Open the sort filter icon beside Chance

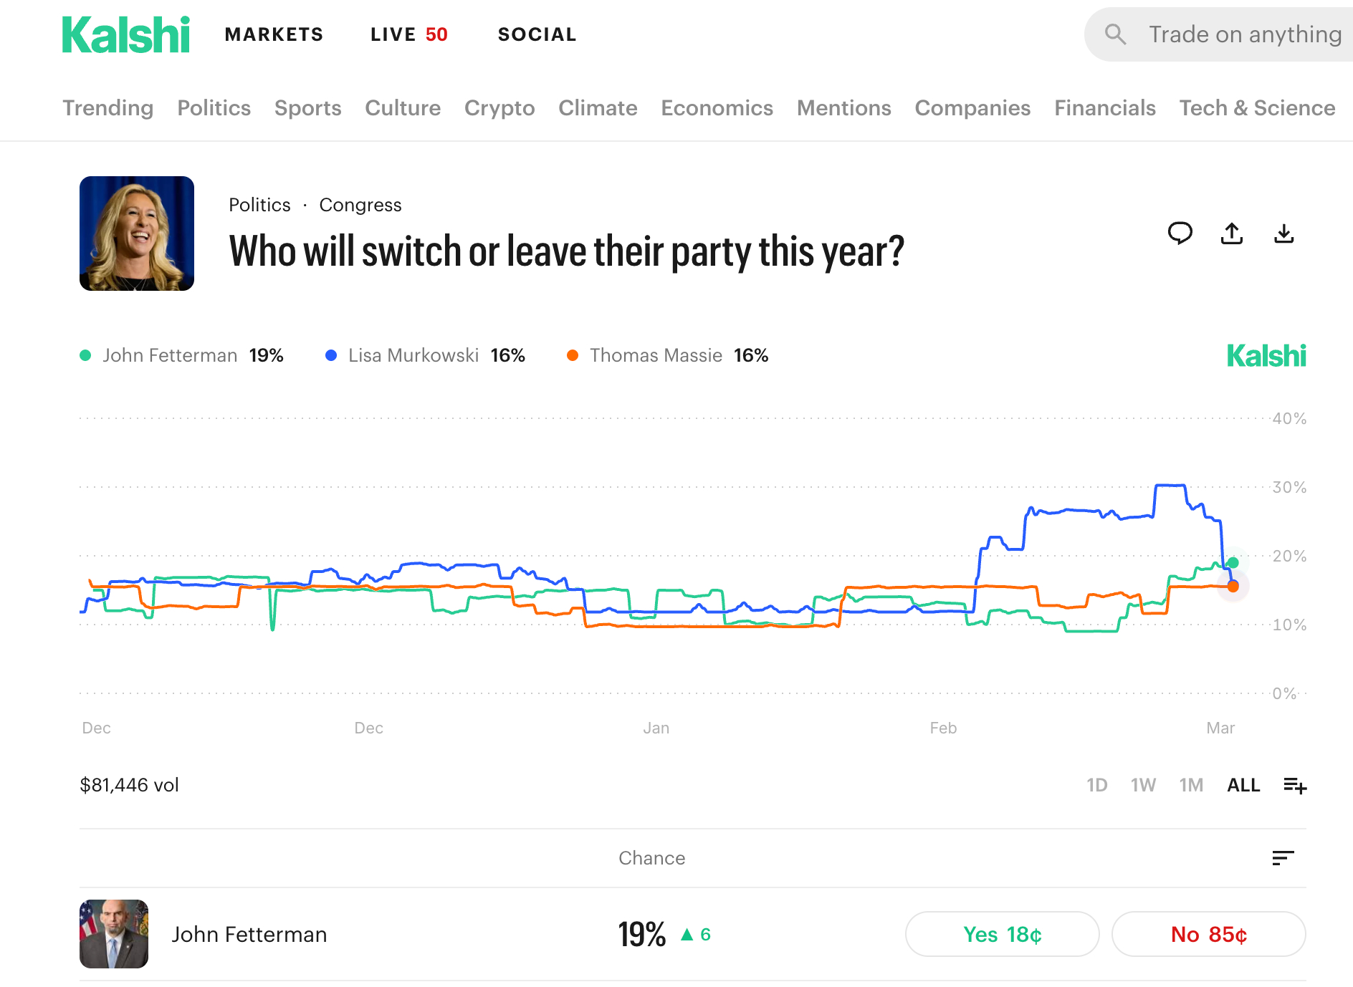coord(1283,858)
